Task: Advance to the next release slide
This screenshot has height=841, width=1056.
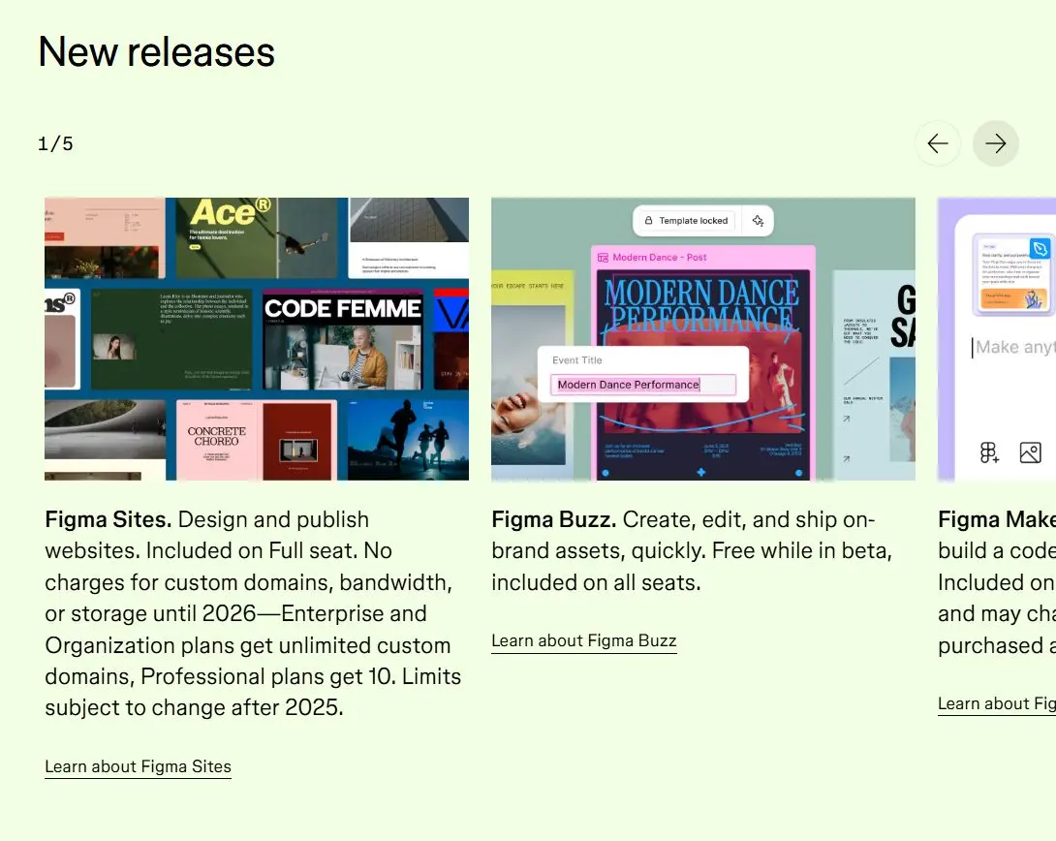Action: pyautogui.click(x=995, y=143)
